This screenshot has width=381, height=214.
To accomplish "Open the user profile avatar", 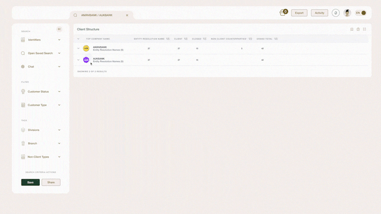I will 347,13.
